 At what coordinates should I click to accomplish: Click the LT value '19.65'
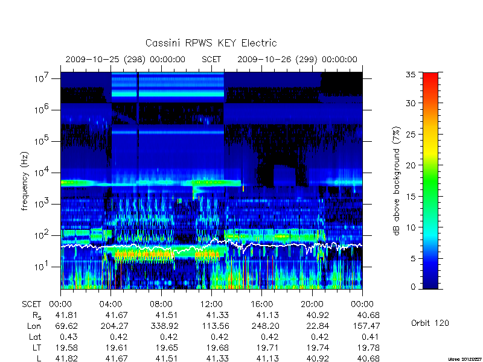(x=167, y=348)
